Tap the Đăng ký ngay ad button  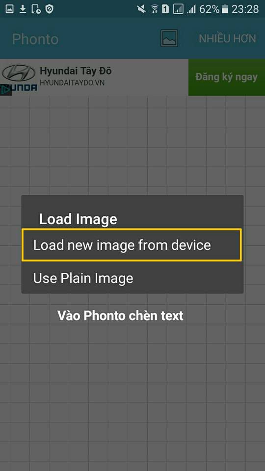pos(227,77)
